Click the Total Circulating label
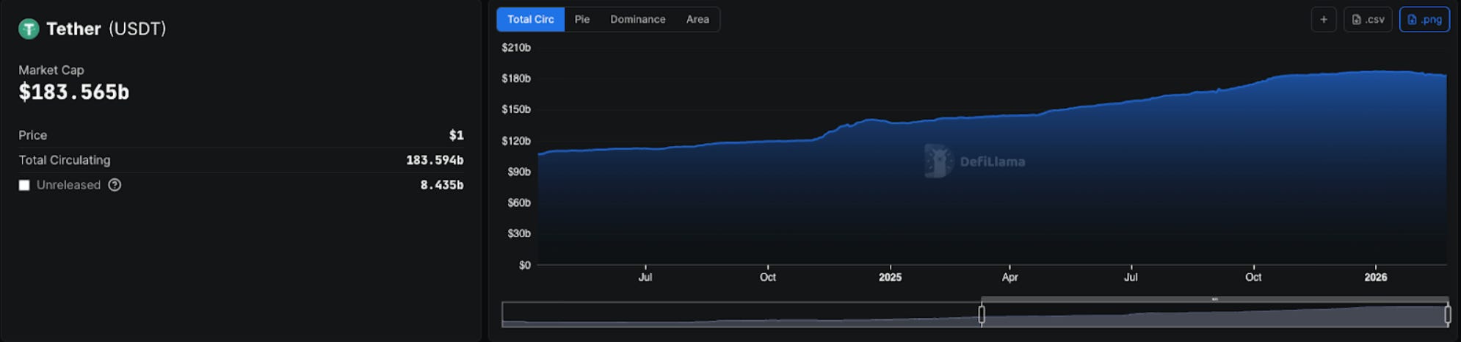Image resolution: width=1461 pixels, height=342 pixels. [x=65, y=160]
